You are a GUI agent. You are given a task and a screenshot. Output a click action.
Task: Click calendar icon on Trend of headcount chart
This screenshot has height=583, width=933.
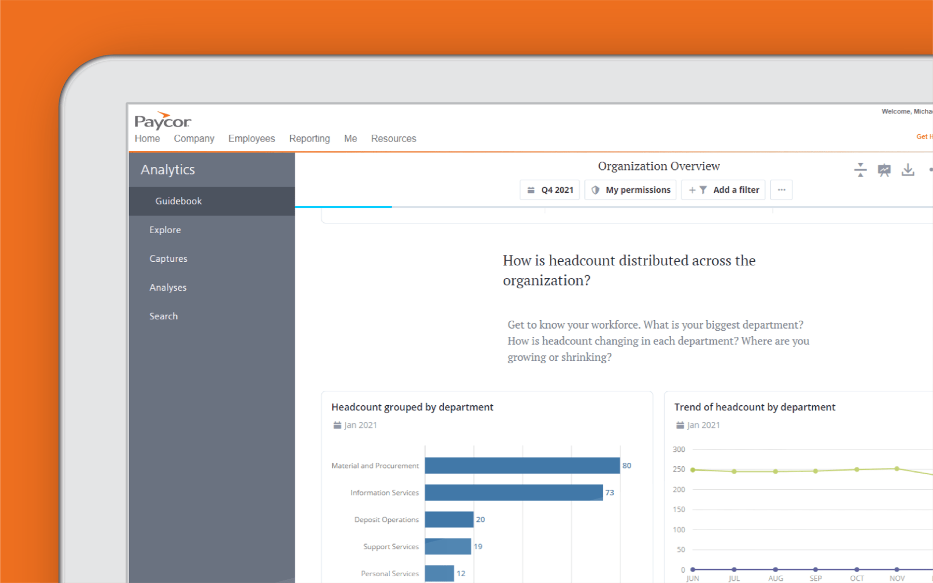[x=680, y=425]
